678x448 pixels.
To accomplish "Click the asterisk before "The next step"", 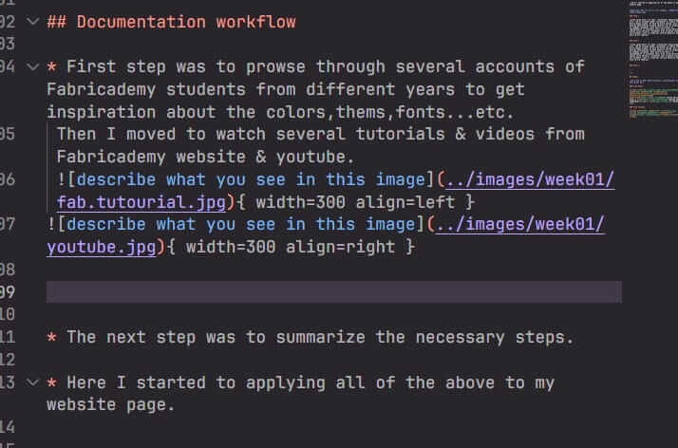I will 51,337.
